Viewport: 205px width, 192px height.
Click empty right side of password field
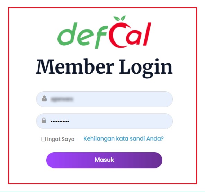click(131, 121)
